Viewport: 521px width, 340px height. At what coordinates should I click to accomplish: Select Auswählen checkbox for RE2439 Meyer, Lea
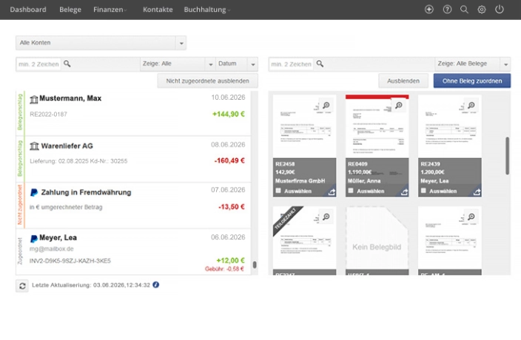tap(423, 191)
